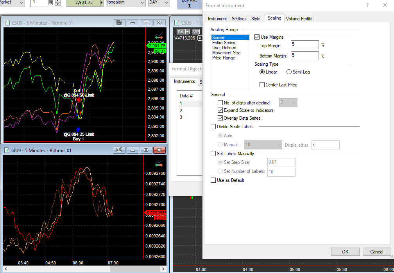This screenshot has width=394, height=273.
Task: Open digits after decimal dropdown showing 7
Action: click(x=288, y=102)
